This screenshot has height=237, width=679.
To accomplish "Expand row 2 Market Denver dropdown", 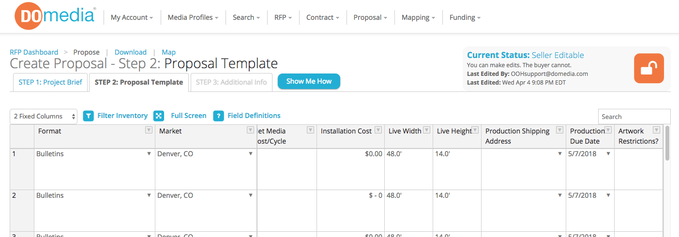I will point(251,195).
